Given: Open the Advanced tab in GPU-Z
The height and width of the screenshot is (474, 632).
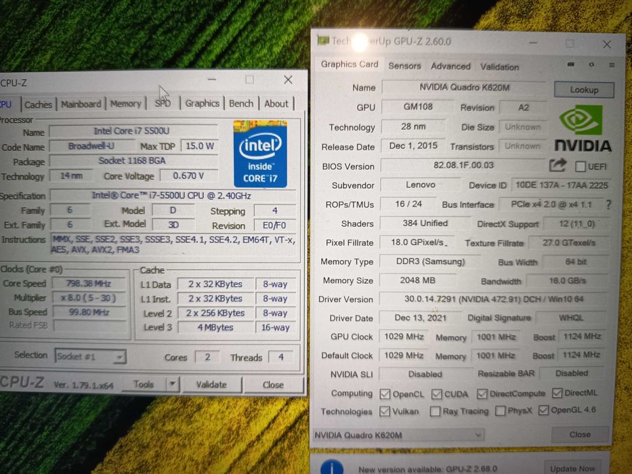Looking at the screenshot, I should [x=450, y=66].
